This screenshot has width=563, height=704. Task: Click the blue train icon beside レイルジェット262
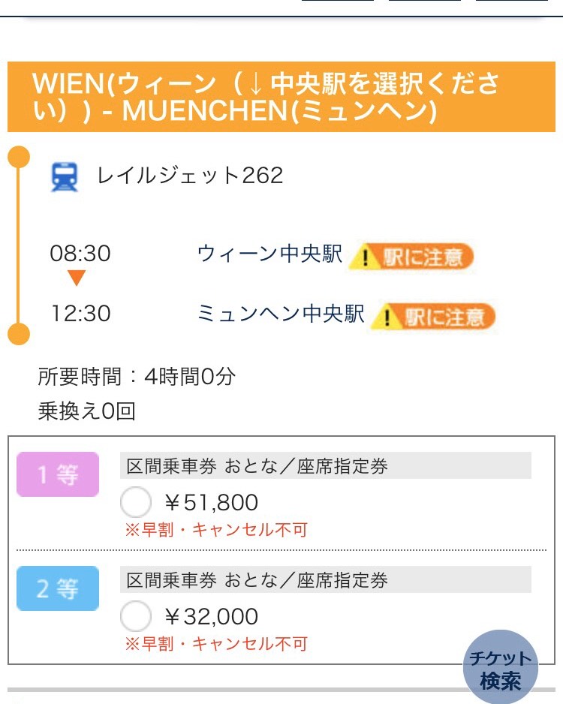pos(65,177)
